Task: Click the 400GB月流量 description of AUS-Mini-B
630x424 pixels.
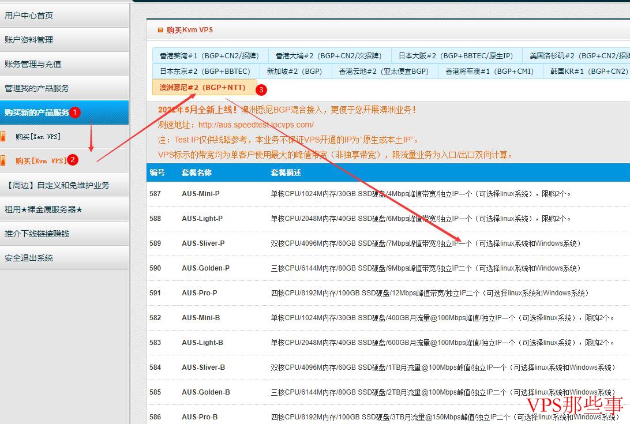Action: pos(442,318)
